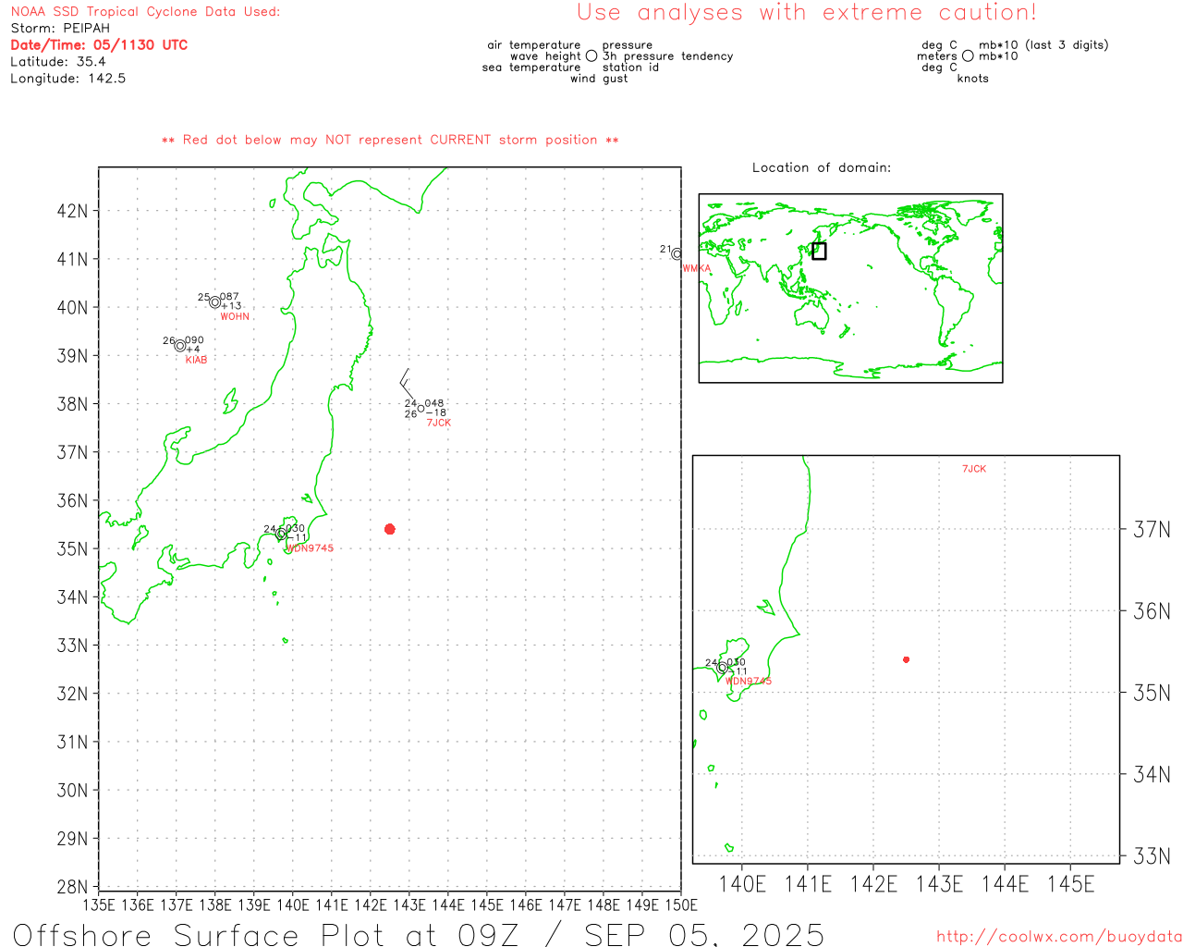Click the '35N' label on the main map axis

click(x=72, y=548)
